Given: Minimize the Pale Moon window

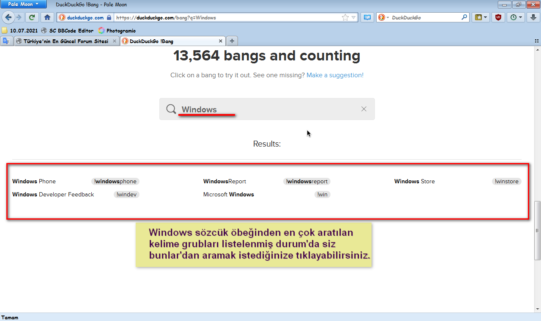Looking at the screenshot, I should point(505,5).
